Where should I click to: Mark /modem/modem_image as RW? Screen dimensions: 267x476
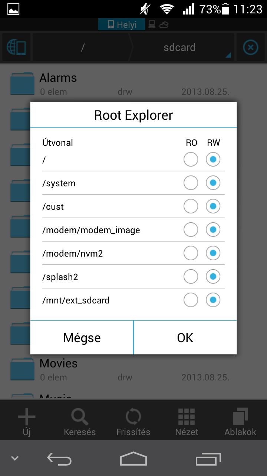(213, 230)
